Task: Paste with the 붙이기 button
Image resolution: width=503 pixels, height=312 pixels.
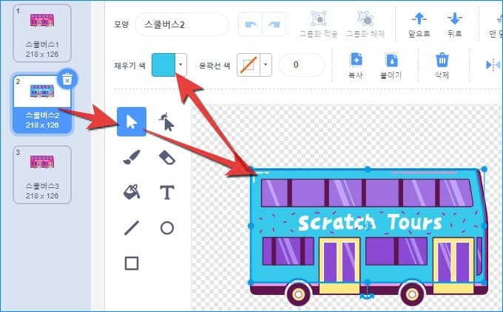Action: pyautogui.click(x=391, y=66)
